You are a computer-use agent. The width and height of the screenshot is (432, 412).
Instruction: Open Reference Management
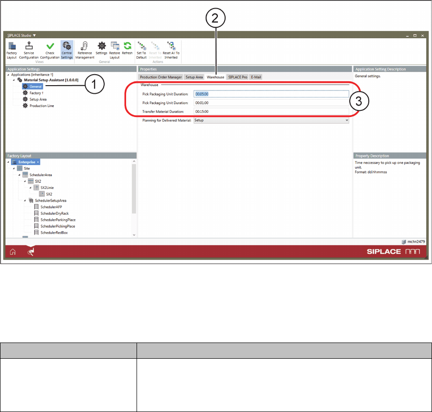pos(85,50)
